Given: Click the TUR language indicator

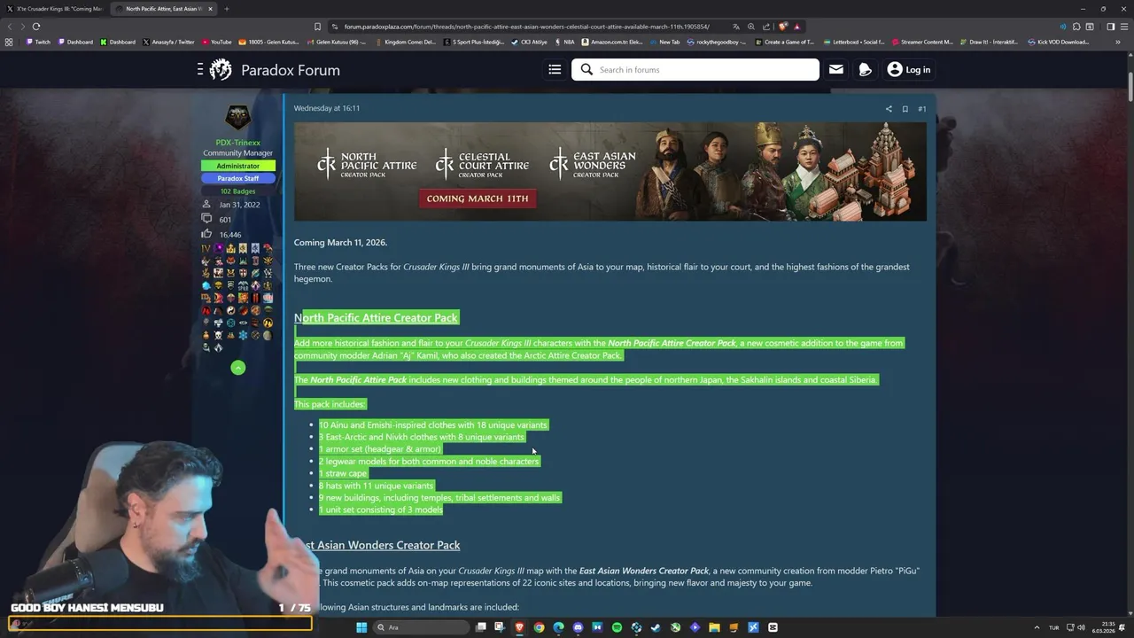Looking at the screenshot, I should click(x=1053, y=627).
